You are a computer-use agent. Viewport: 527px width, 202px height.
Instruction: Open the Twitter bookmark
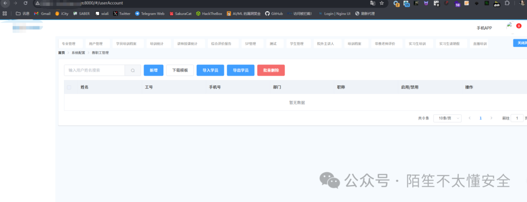(122, 14)
